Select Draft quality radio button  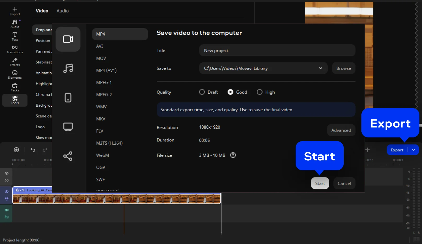[202, 92]
